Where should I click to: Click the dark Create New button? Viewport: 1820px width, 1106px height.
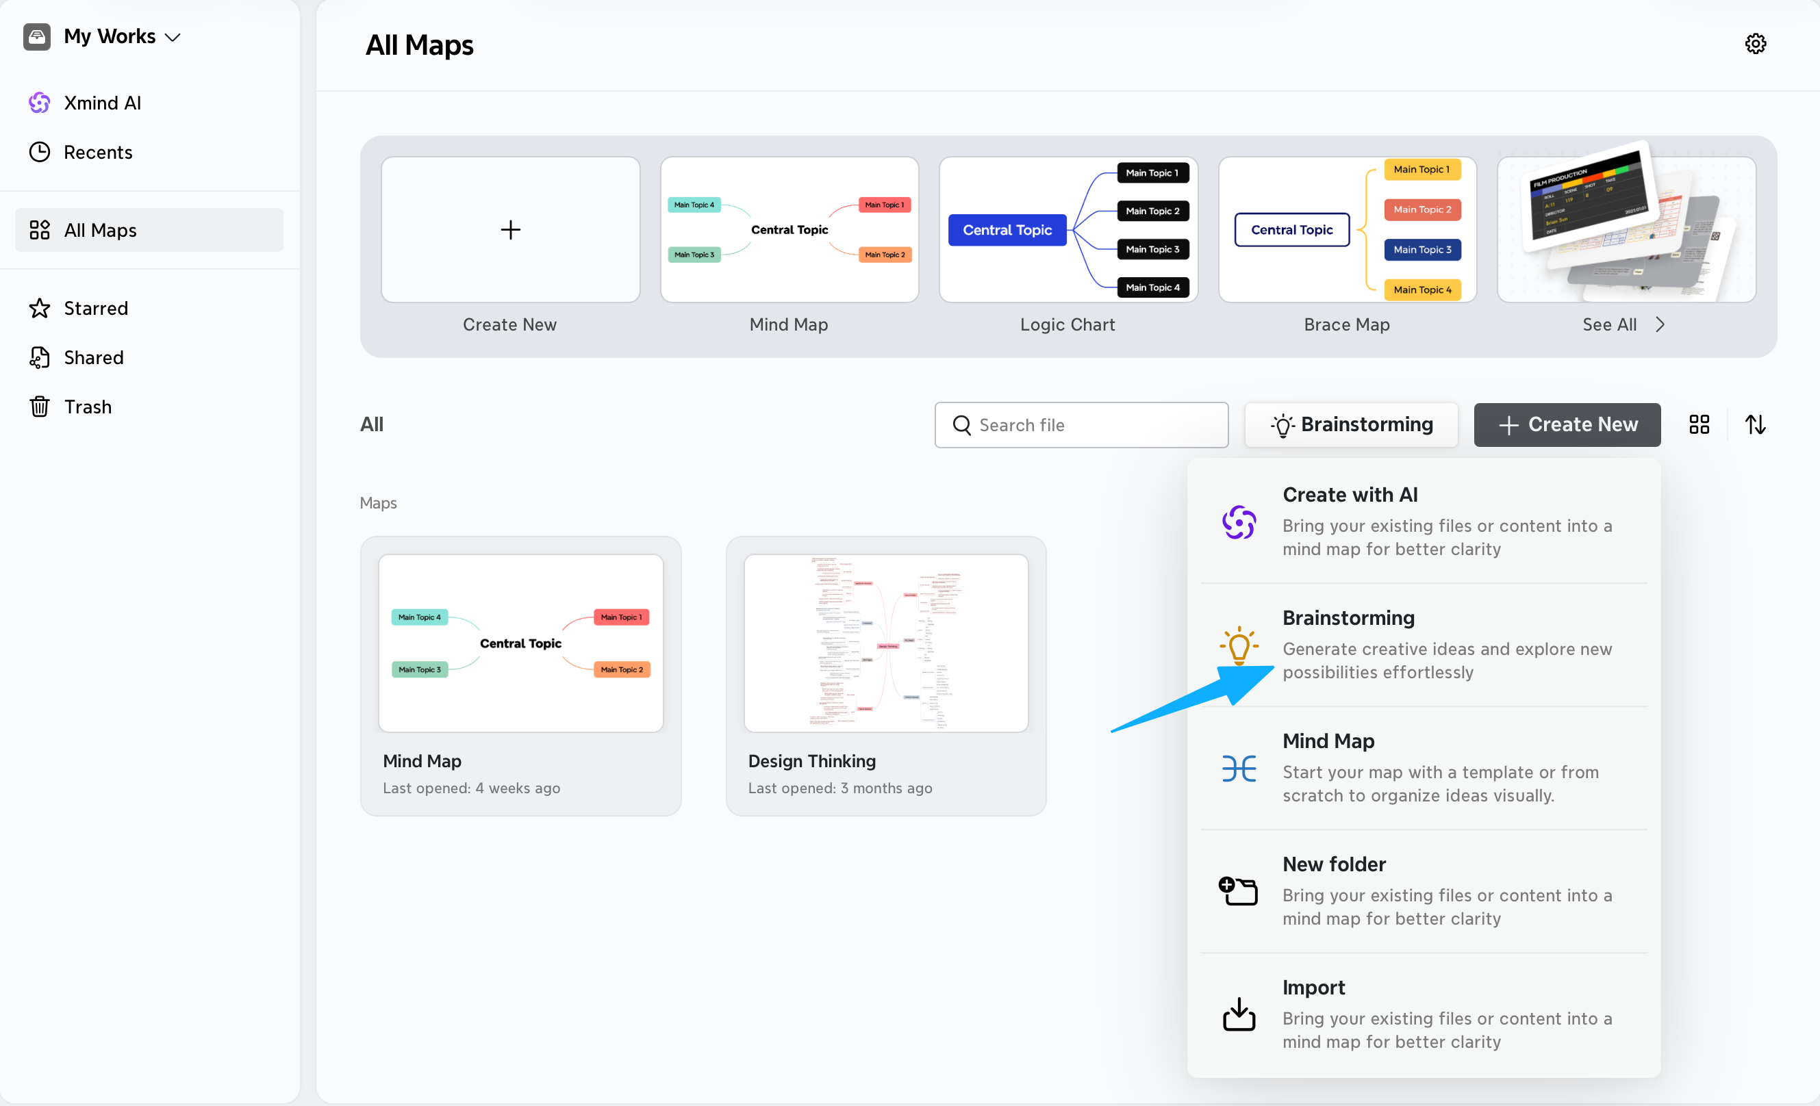coord(1567,424)
